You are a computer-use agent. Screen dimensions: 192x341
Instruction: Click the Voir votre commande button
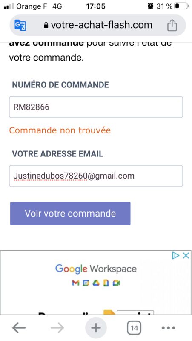click(70, 214)
